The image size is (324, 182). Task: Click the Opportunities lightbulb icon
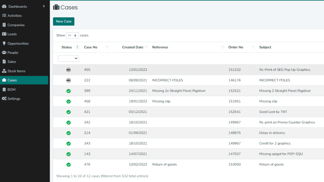(x=4, y=43)
